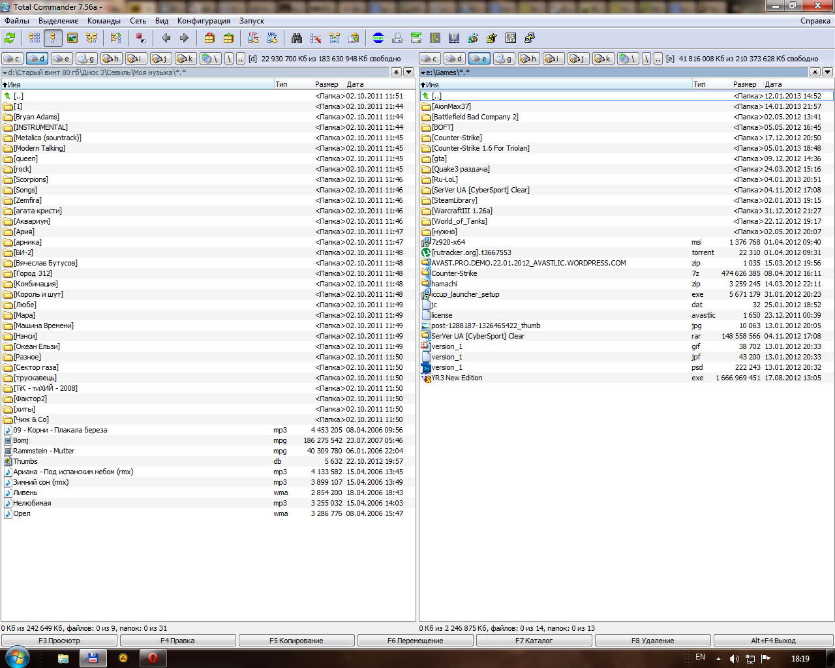
Task: Click the volume speaker tray icon
Action: [x=734, y=659]
